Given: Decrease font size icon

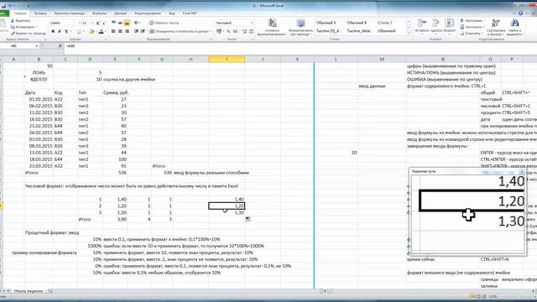Looking at the screenshot, I should [x=104, y=23].
